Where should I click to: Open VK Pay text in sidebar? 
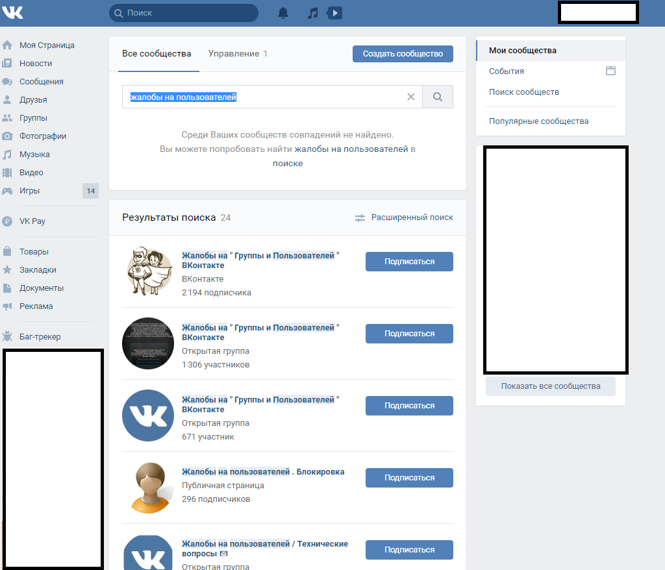pyautogui.click(x=32, y=221)
